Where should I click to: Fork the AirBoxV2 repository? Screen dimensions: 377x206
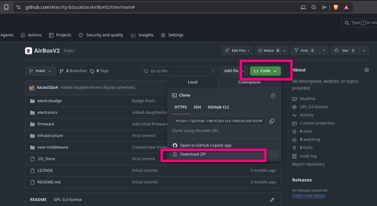pyautogui.click(x=305, y=50)
